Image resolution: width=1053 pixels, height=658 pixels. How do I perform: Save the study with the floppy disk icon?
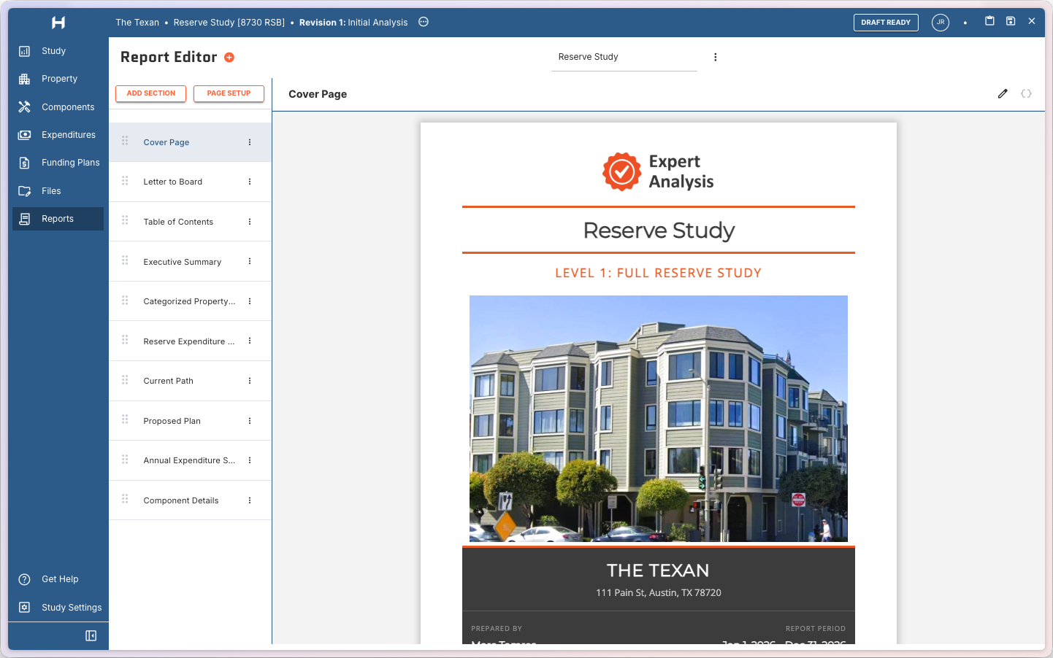[1011, 22]
